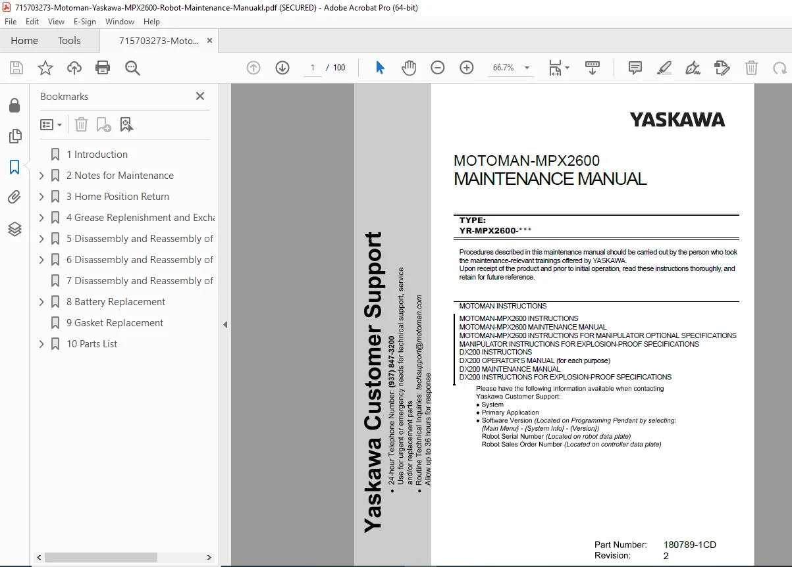Collapse the navigation pane with the divider arrow
The image size is (792, 567).
coord(225,324)
